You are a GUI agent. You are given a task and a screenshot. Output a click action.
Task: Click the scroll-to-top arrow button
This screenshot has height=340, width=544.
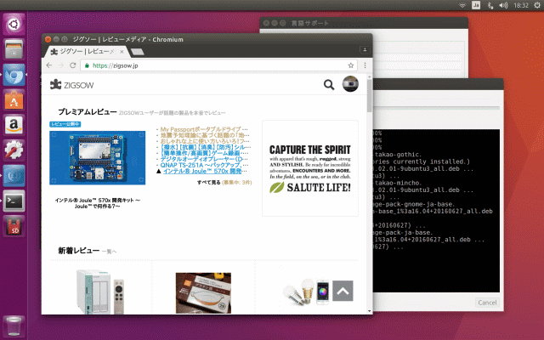point(343,291)
